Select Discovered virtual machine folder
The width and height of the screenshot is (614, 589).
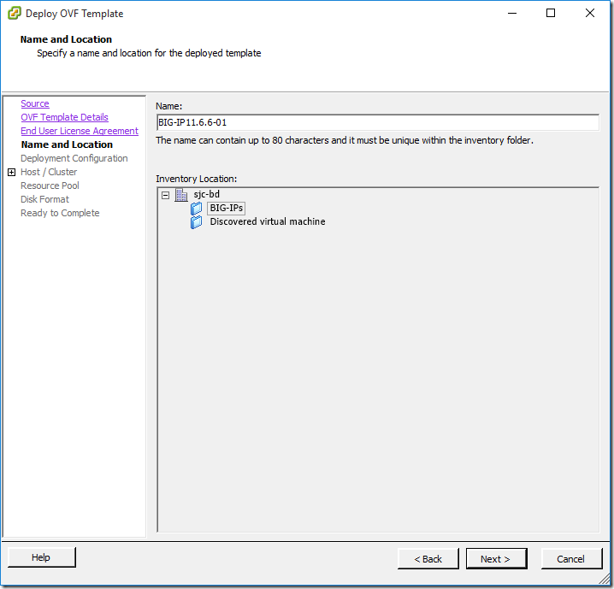268,222
